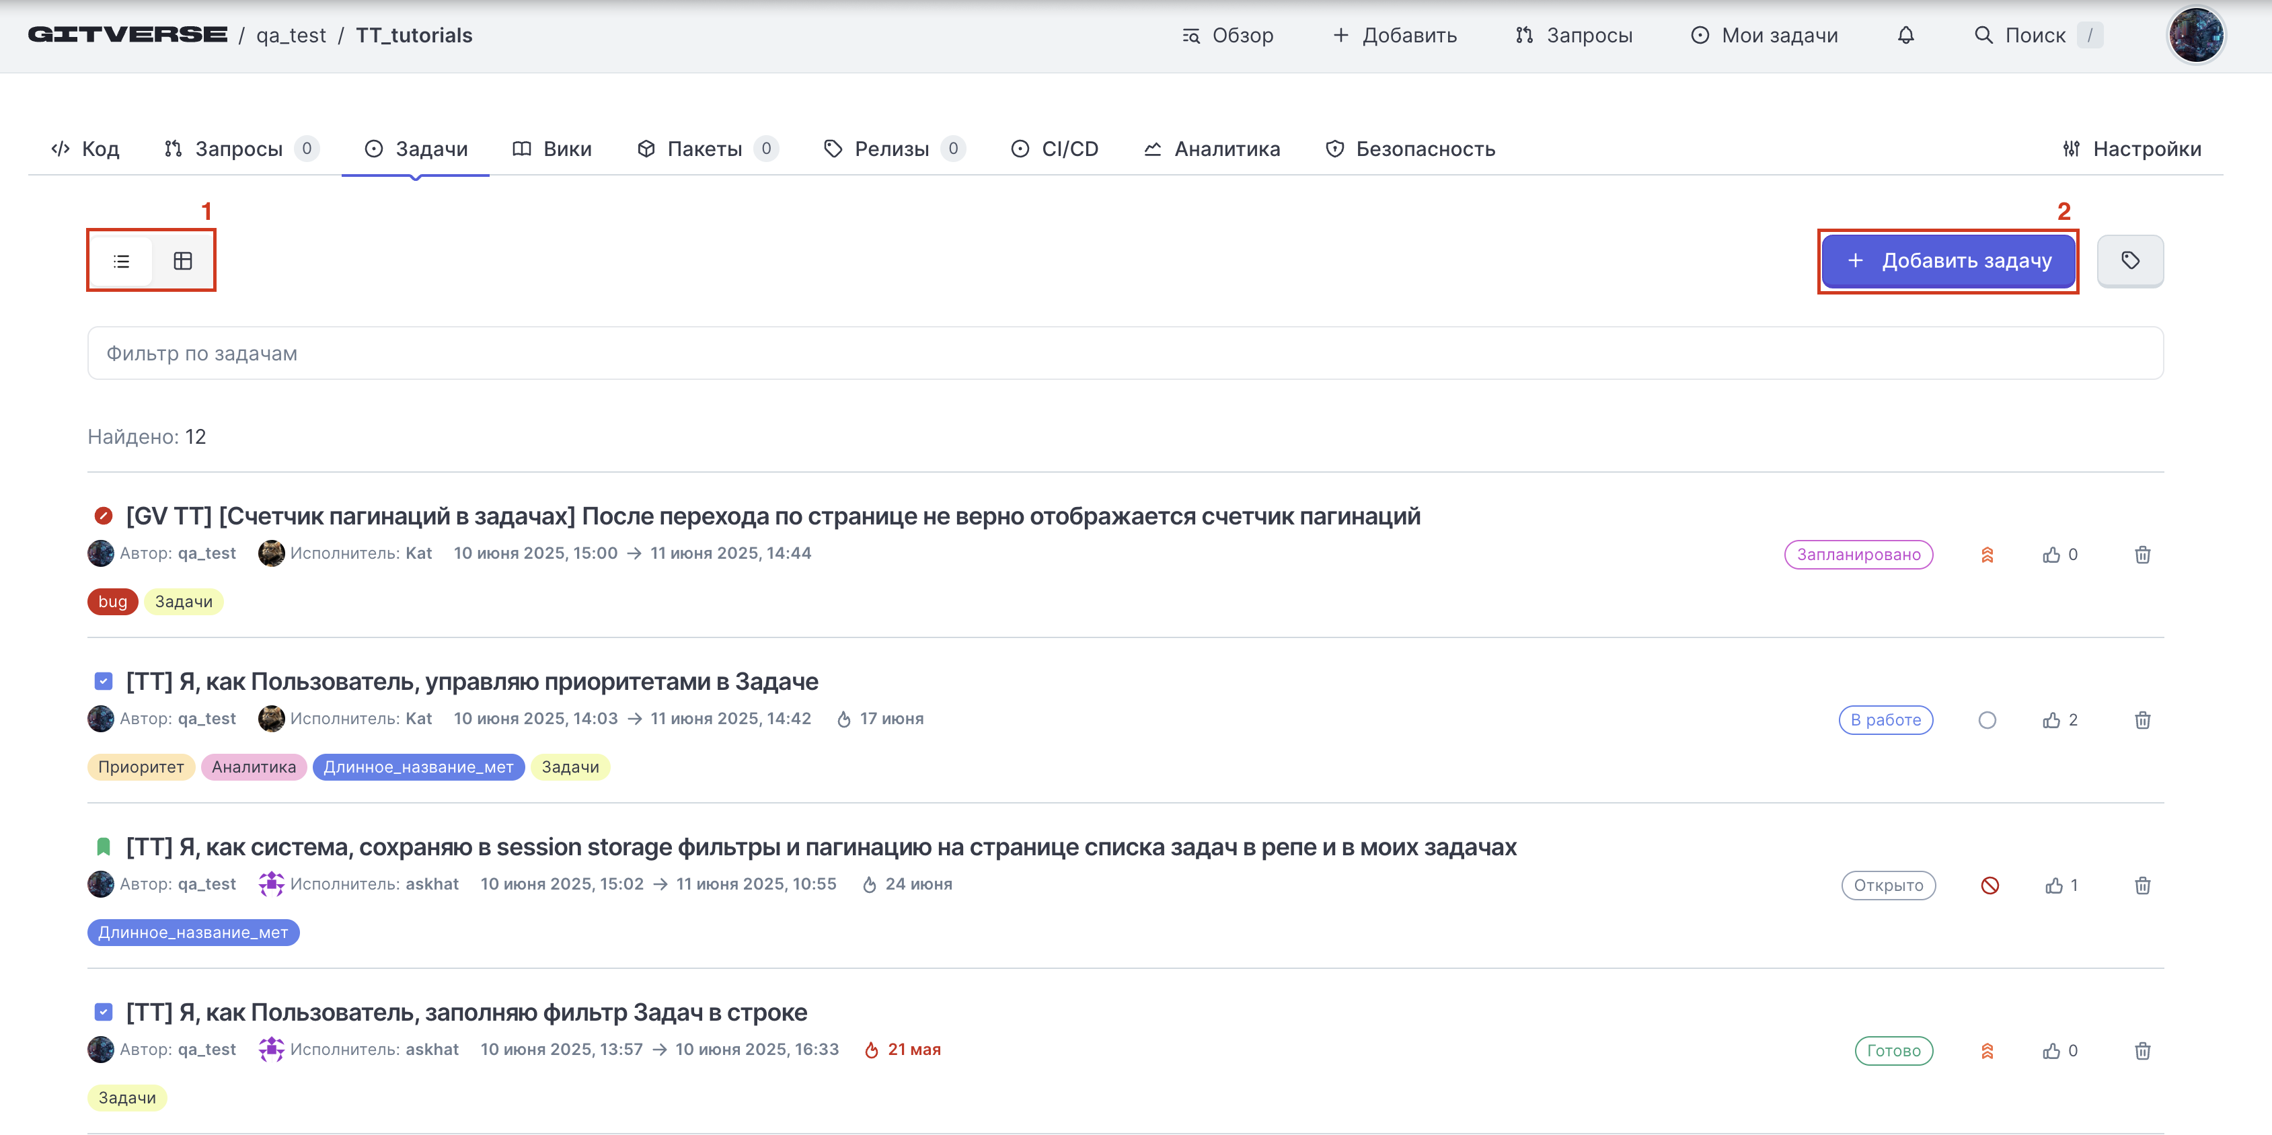The width and height of the screenshot is (2272, 1135).
Task: Delete the заполняю фильтр Задач task
Action: point(2142,1051)
